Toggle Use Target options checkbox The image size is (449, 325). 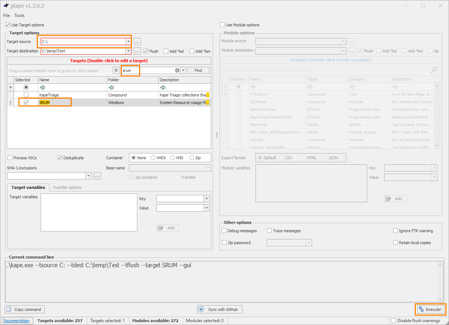point(8,25)
